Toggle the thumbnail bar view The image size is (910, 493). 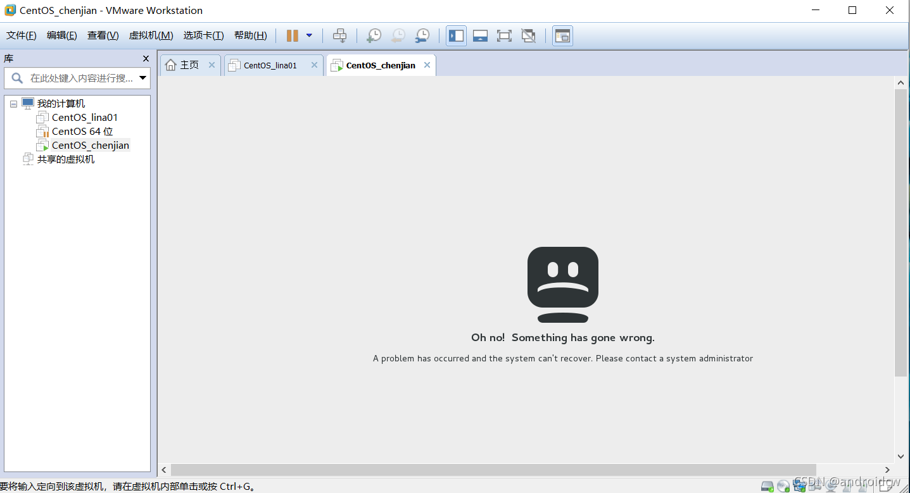tap(480, 35)
